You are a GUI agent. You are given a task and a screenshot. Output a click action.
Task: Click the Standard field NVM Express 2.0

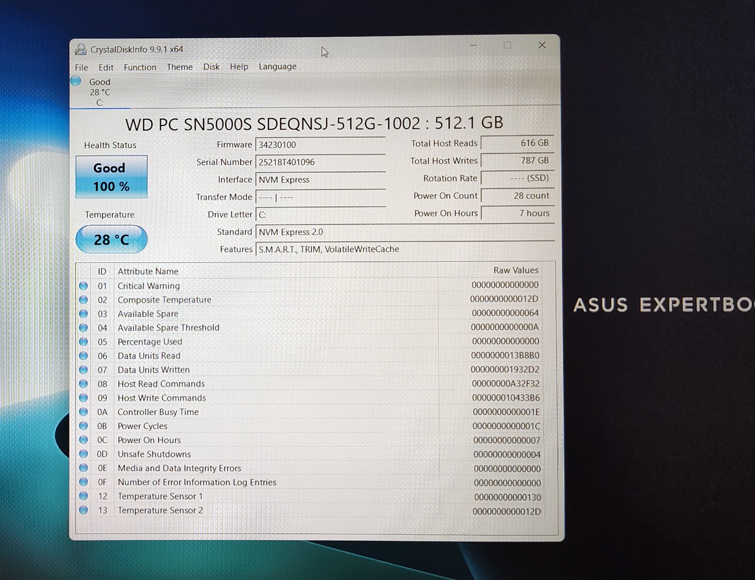pos(405,232)
